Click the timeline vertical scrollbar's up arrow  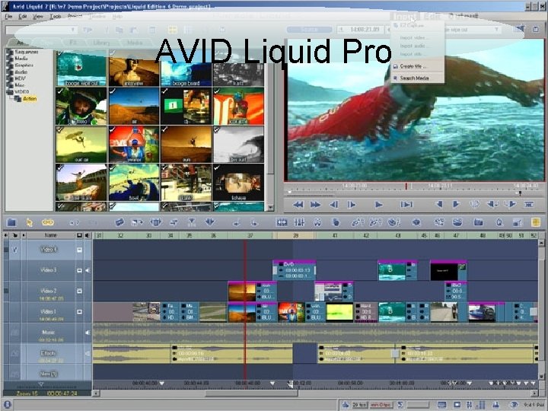click(x=541, y=242)
